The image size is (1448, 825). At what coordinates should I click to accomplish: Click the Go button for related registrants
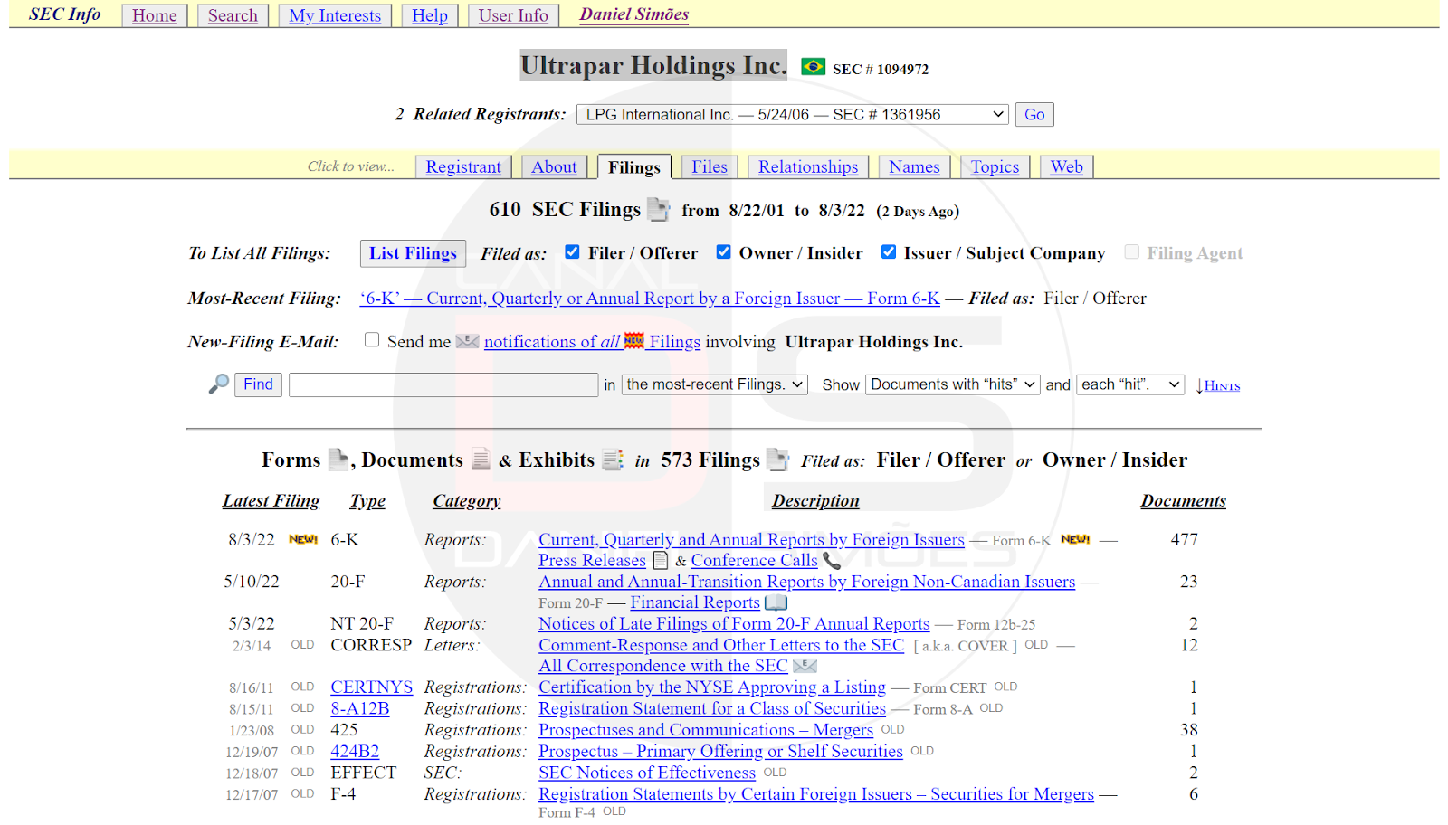tap(1034, 114)
